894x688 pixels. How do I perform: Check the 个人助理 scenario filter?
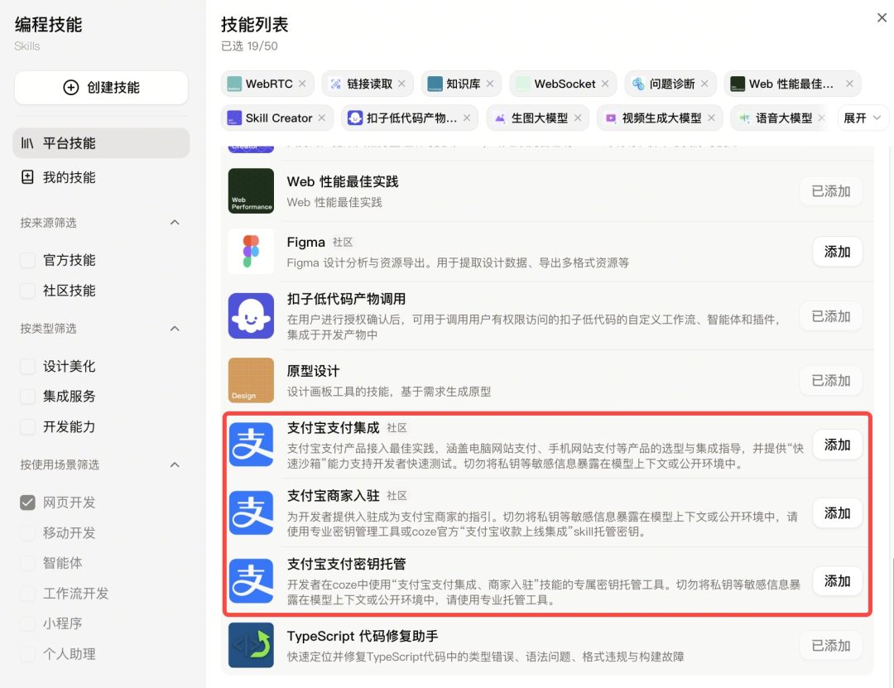(27, 654)
